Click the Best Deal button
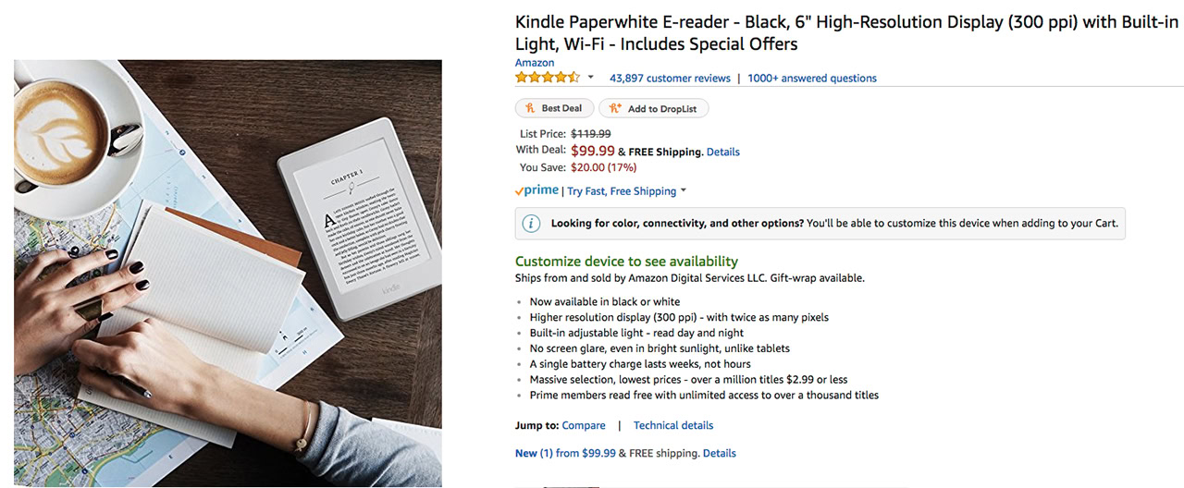The image size is (1184, 488). (x=553, y=108)
